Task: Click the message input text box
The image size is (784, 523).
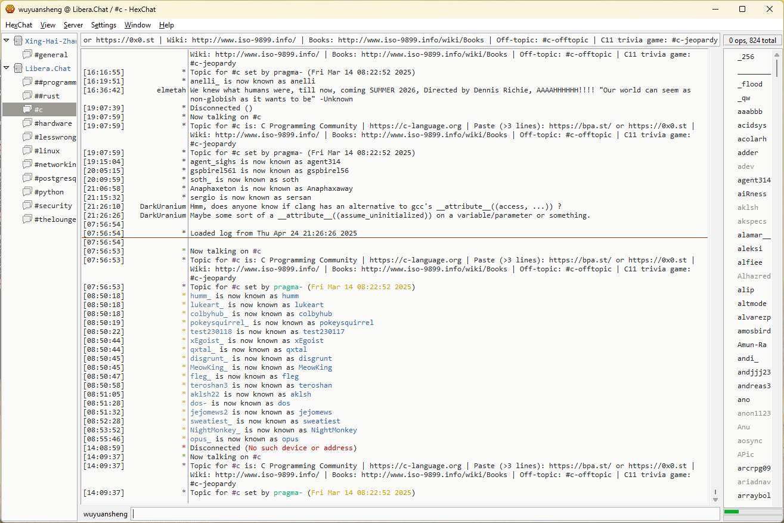Action: 424,514
